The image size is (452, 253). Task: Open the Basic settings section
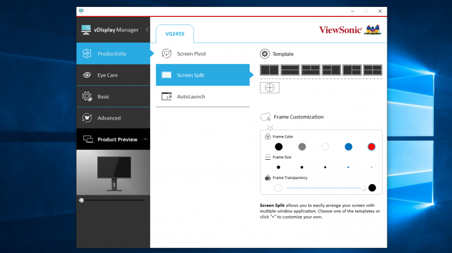click(x=113, y=96)
